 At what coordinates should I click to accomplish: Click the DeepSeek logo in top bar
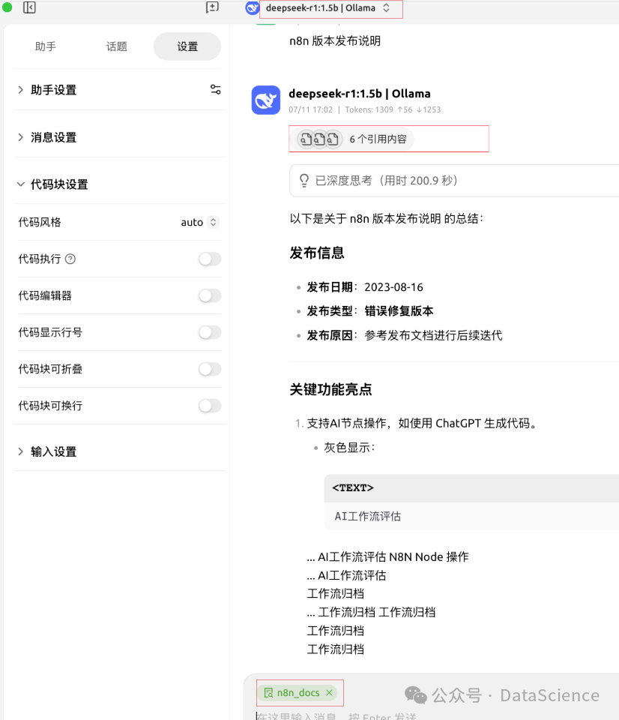[252, 7]
